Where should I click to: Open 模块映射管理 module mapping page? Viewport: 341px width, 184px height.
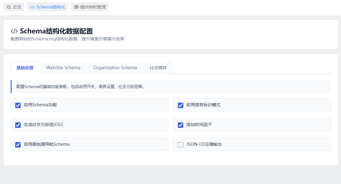(90, 7)
